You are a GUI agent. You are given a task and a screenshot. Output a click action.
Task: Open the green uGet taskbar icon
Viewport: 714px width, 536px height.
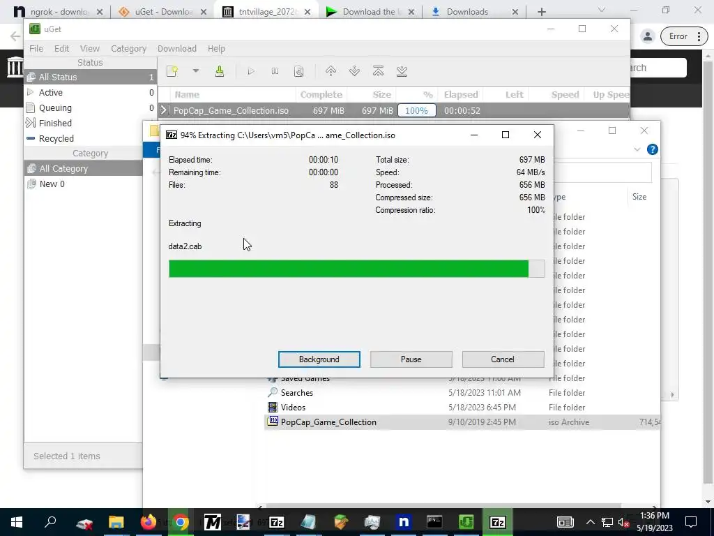click(x=466, y=522)
